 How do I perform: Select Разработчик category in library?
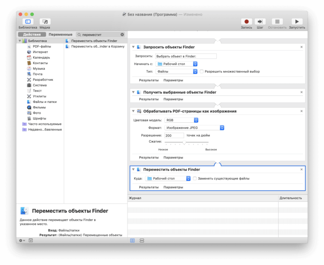tap(43, 80)
